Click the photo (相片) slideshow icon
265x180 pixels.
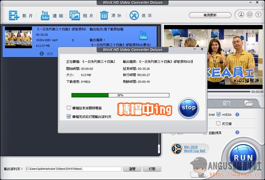coord(75,15)
